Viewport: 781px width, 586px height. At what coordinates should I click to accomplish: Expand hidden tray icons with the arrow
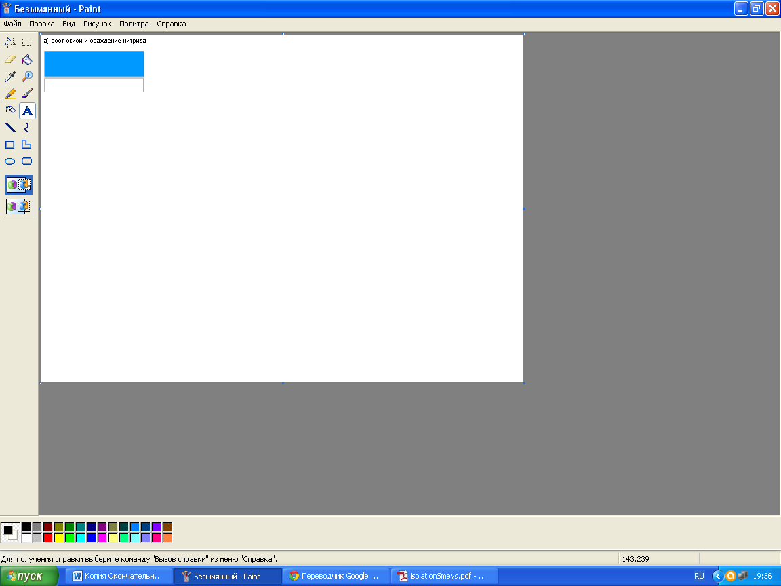coord(718,576)
